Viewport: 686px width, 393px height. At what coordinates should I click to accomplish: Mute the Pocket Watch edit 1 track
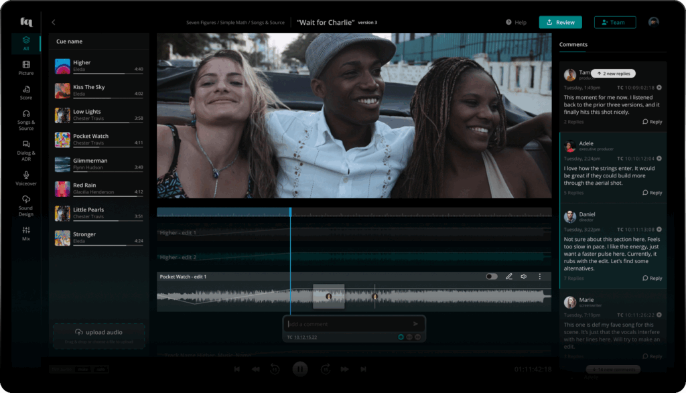tap(524, 277)
